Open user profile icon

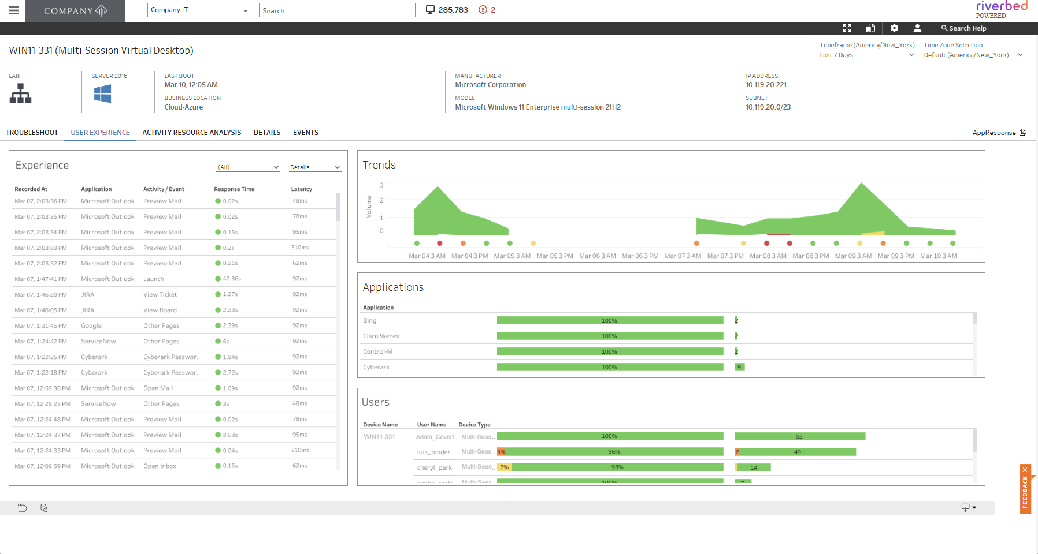tap(917, 28)
